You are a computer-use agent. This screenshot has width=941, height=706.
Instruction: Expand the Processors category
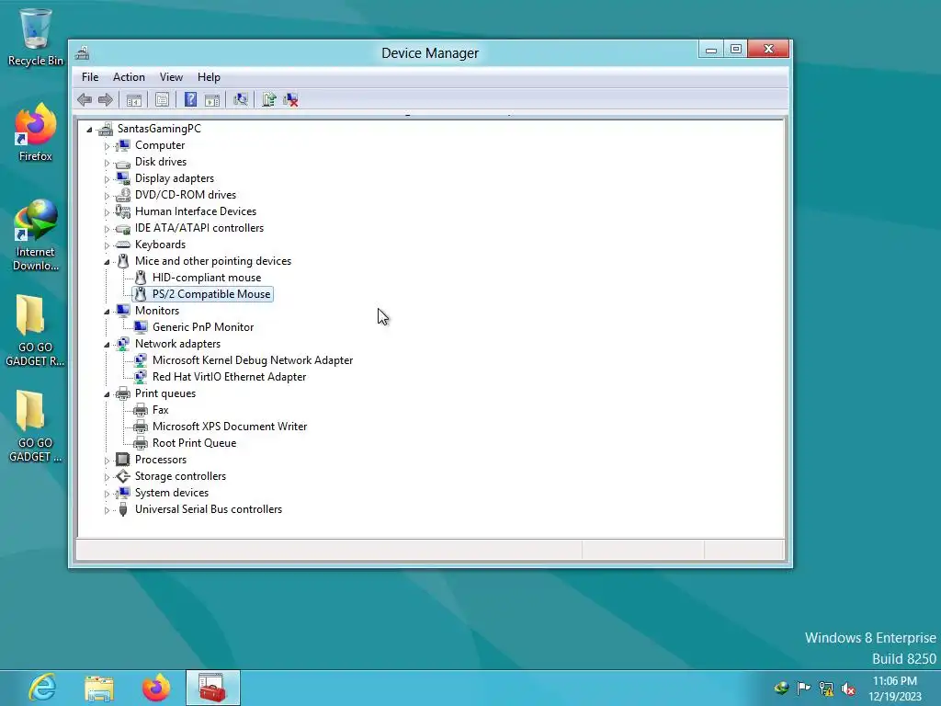(107, 461)
